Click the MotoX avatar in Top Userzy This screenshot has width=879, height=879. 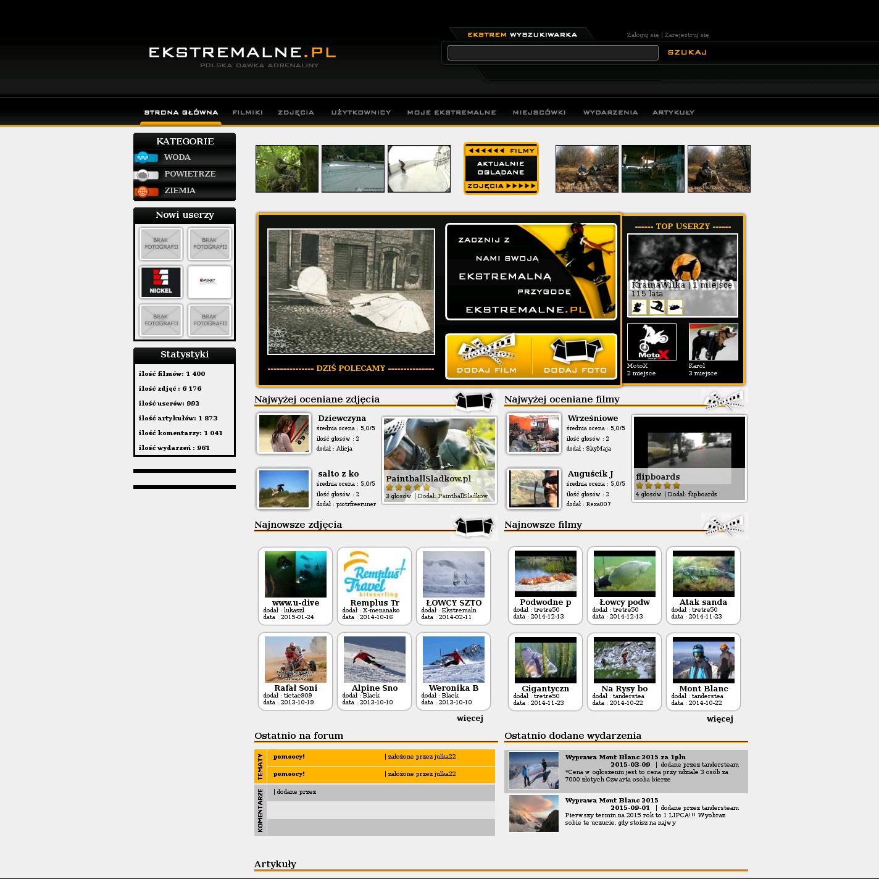(652, 342)
